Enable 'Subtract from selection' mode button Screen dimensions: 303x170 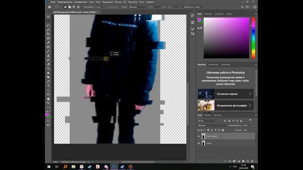coord(74,7)
